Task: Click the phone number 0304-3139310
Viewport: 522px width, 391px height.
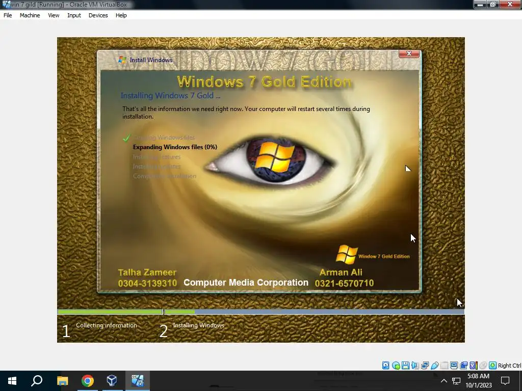Action: point(147,283)
